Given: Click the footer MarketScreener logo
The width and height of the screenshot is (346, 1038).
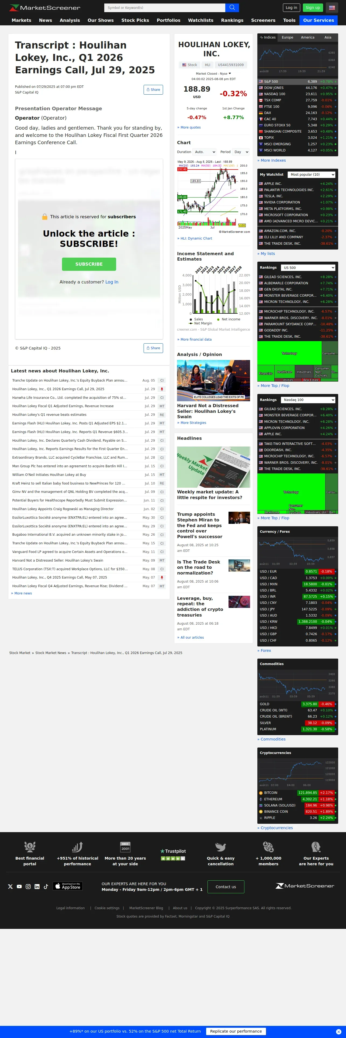Looking at the screenshot, I should click(x=305, y=886).
